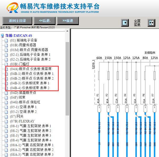Click the F4 fuse label

[125, 95]
